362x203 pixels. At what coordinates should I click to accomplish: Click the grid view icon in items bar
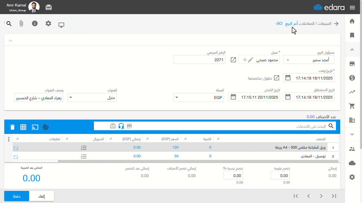(x=23, y=127)
